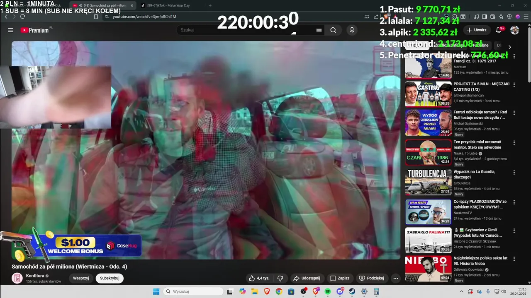Open Steam from taskbar
The image size is (531, 298).
(x=352, y=291)
